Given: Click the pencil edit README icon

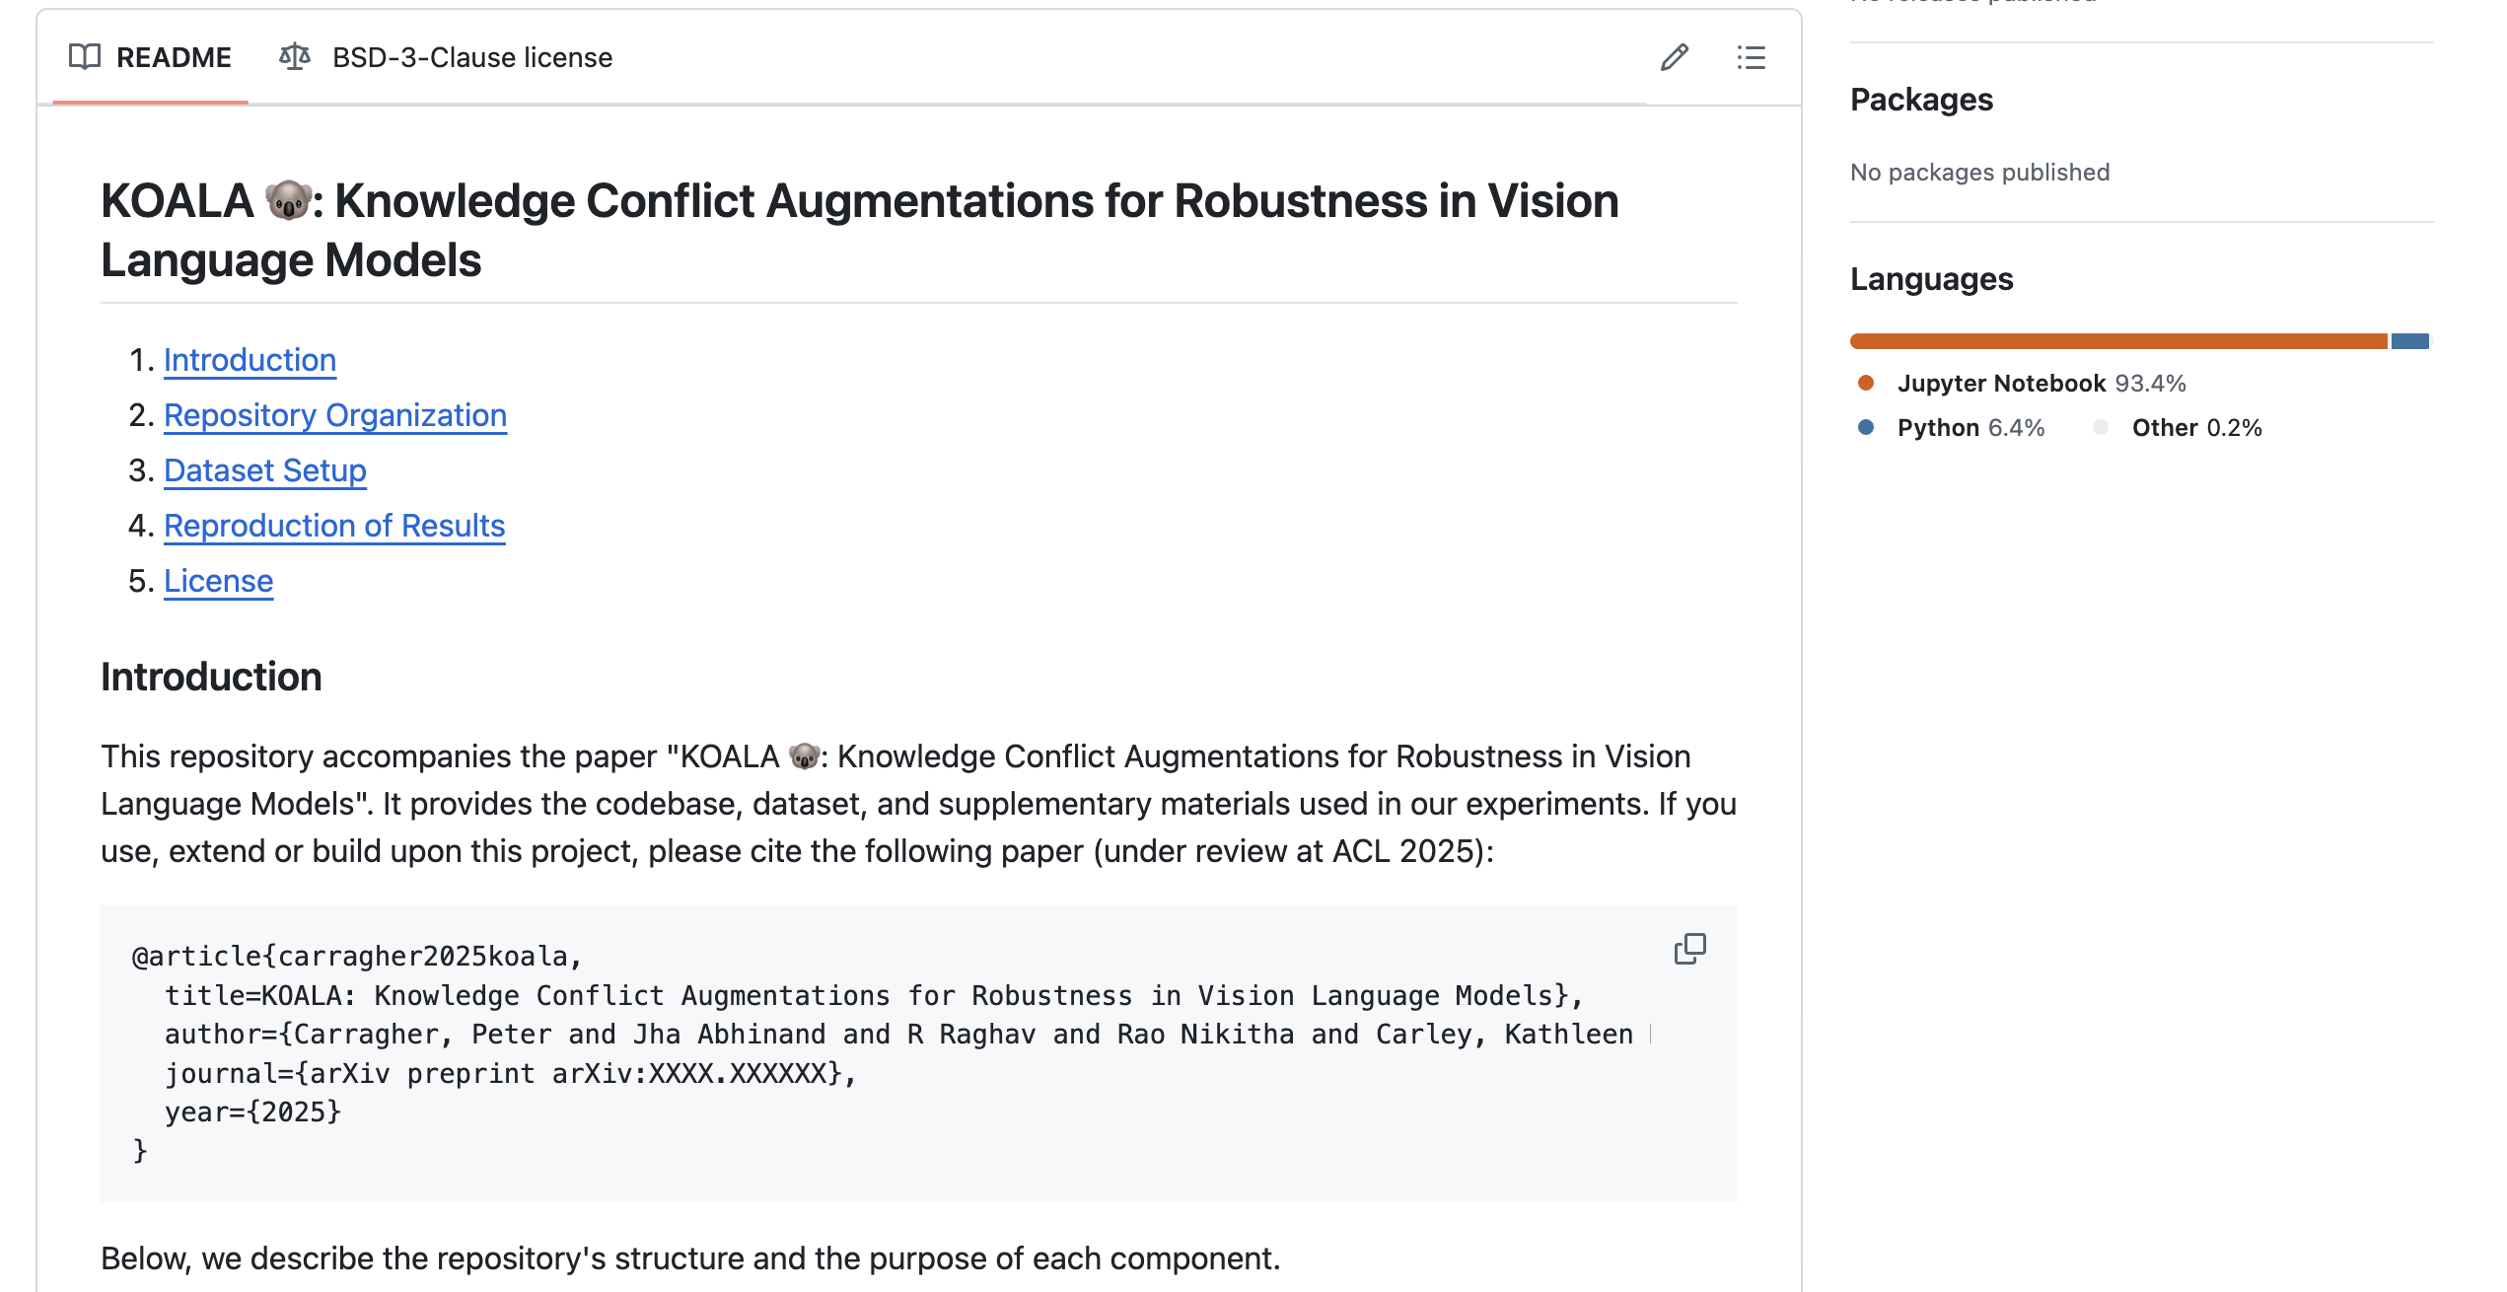Looking at the screenshot, I should 1674,57.
